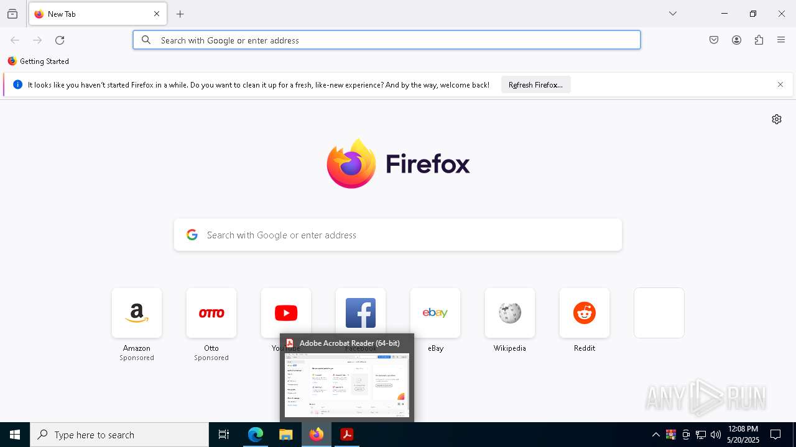This screenshot has width=796, height=447.
Task: Show hidden system tray icons
Action: point(656,435)
